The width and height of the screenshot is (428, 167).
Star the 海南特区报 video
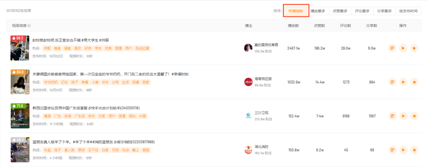(414, 82)
